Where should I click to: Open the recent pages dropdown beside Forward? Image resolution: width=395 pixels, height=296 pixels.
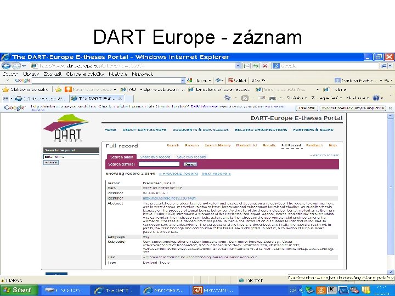coord(24,66)
